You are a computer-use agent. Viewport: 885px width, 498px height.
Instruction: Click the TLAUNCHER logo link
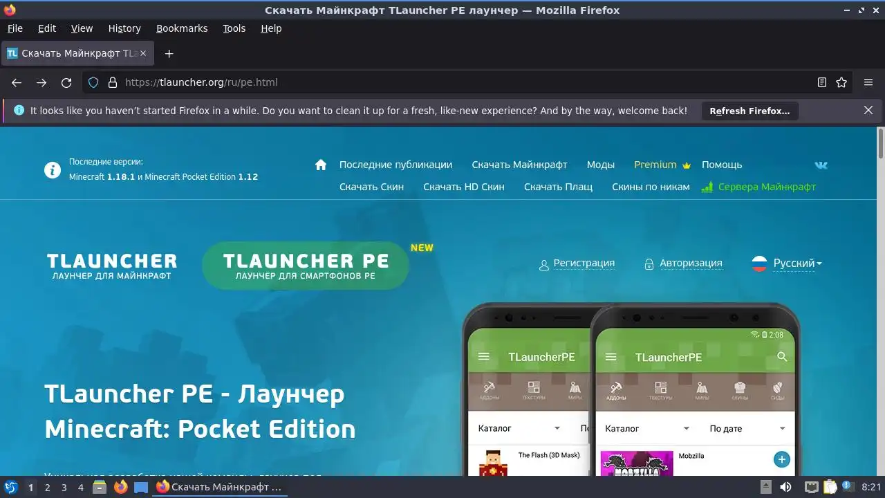[x=112, y=266]
